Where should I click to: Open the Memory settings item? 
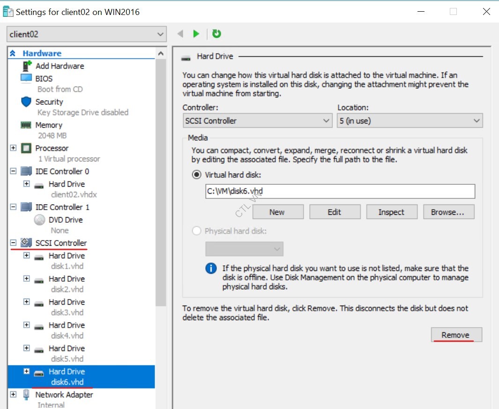pyautogui.click(x=48, y=125)
